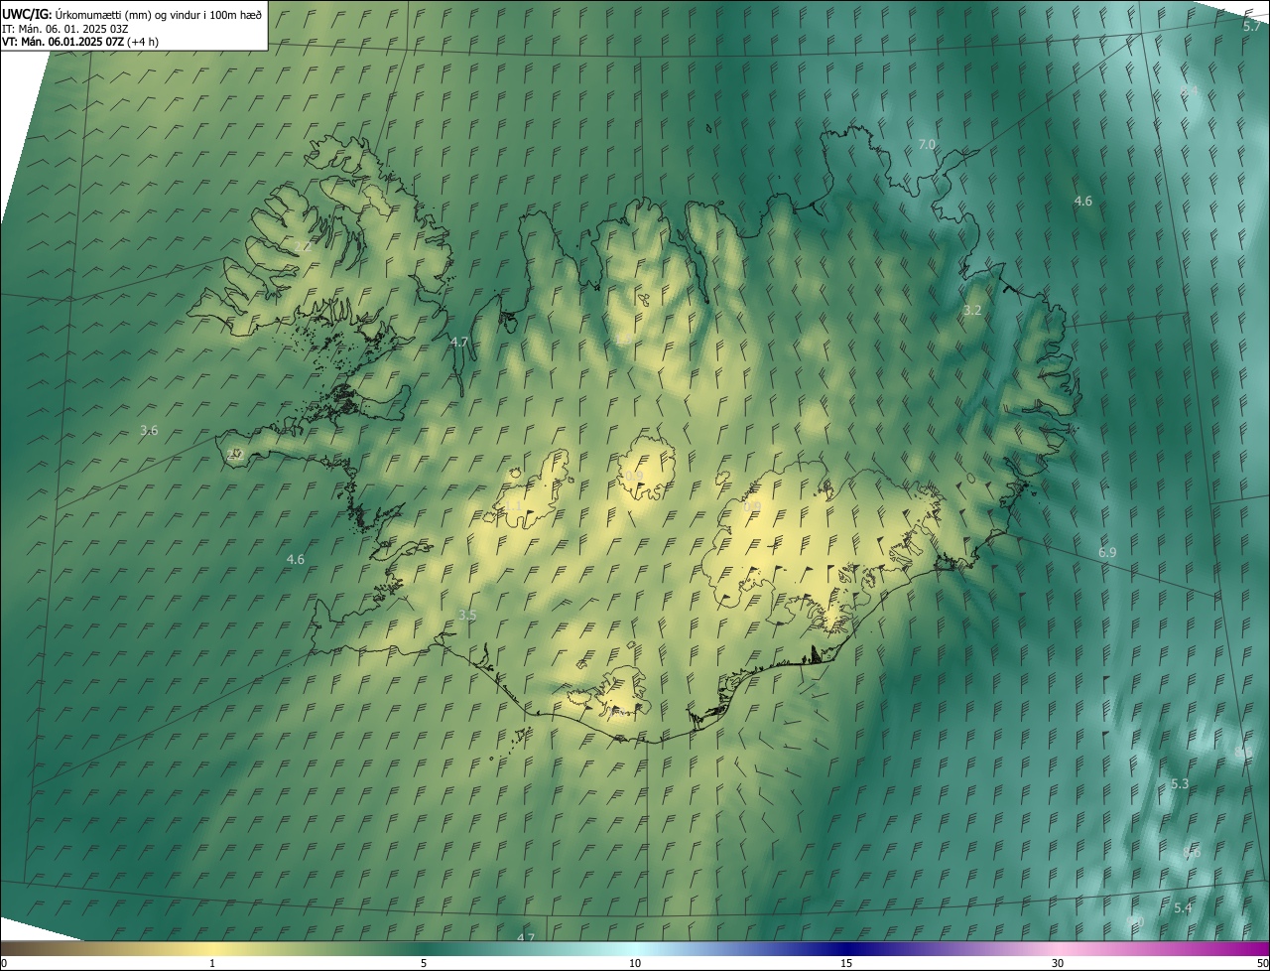Click the map value label 6.9
The width and height of the screenshot is (1270, 971).
(x=1107, y=552)
